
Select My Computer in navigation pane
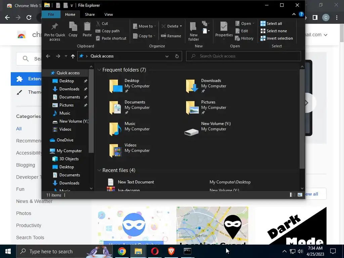69,151
